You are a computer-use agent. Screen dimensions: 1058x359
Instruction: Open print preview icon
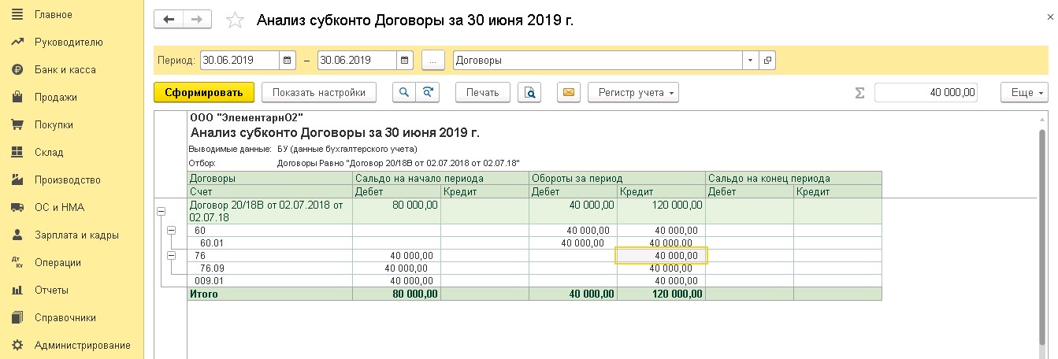coord(531,92)
